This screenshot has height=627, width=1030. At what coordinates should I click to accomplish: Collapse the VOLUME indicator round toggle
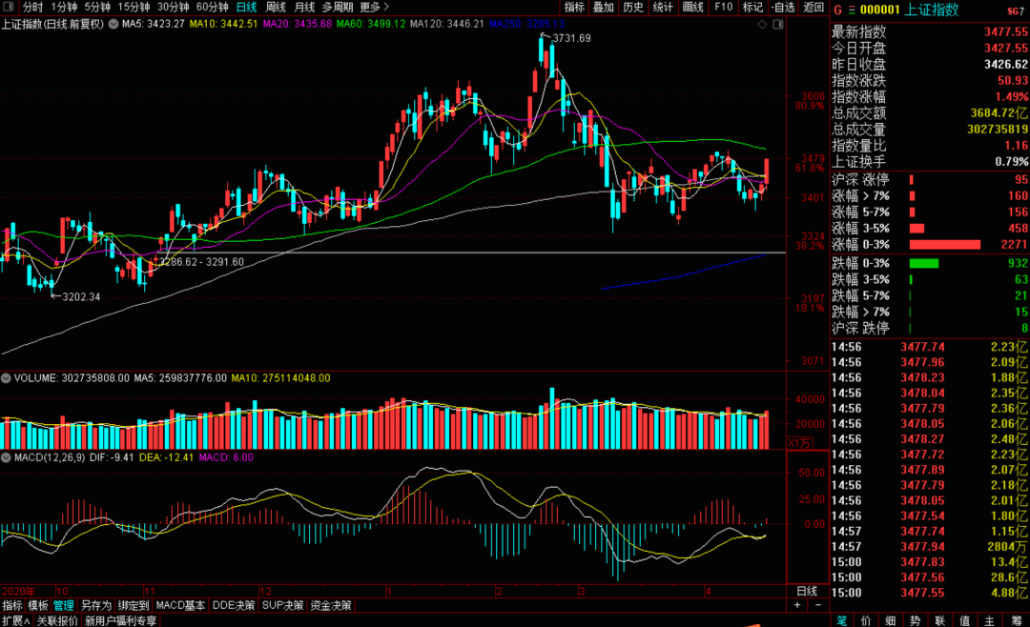coord(6,378)
